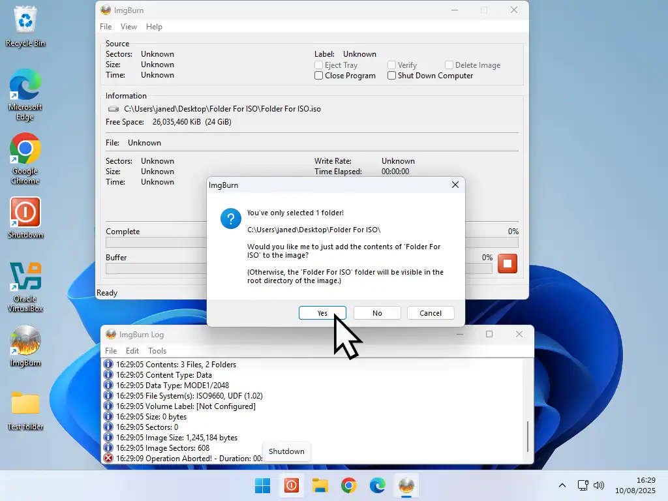668x501 pixels.
Task: Click the blue question mark icon in the dialog
Action: (231, 219)
